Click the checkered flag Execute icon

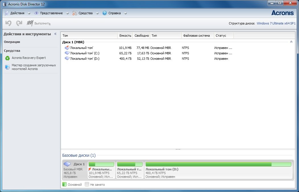(x=30, y=23)
